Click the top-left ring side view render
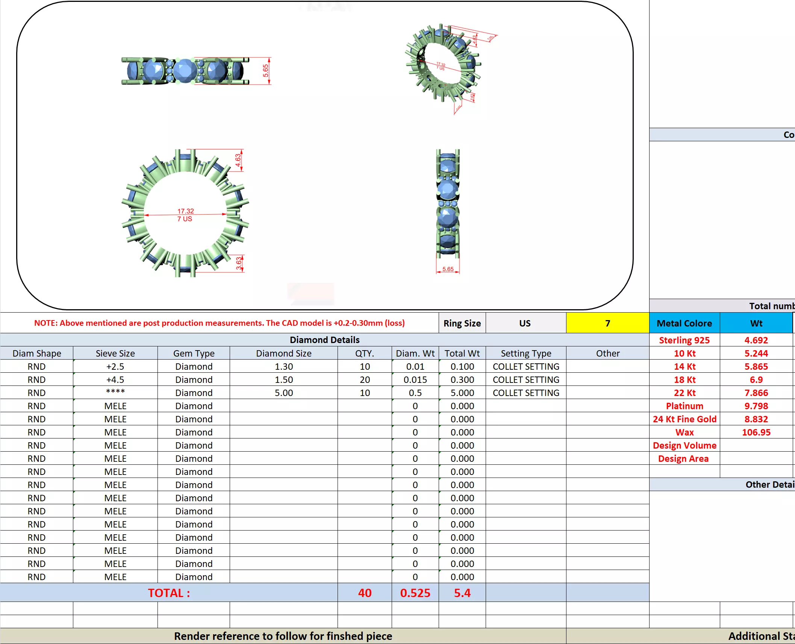Screen dimensions: 795x644 pyautogui.click(x=185, y=71)
